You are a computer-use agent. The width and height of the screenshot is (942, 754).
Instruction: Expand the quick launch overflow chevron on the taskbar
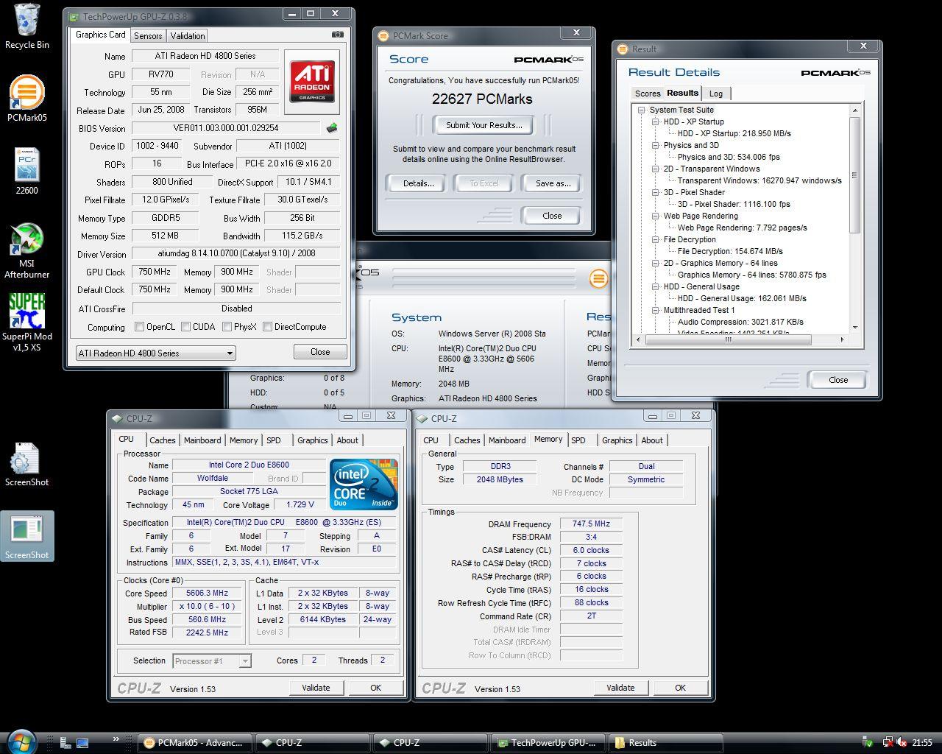coord(116,739)
